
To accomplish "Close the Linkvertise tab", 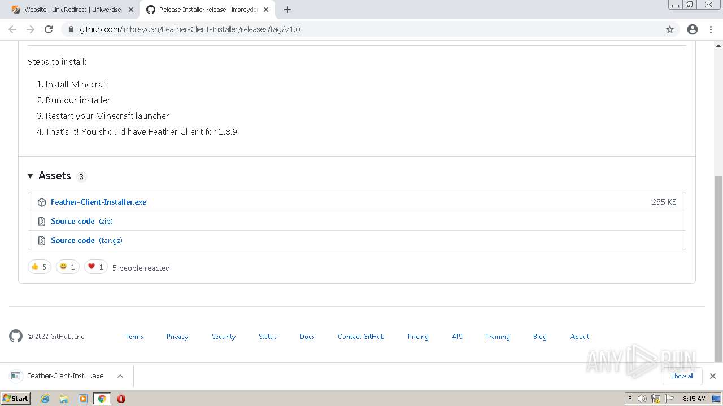I will pyautogui.click(x=130, y=10).
